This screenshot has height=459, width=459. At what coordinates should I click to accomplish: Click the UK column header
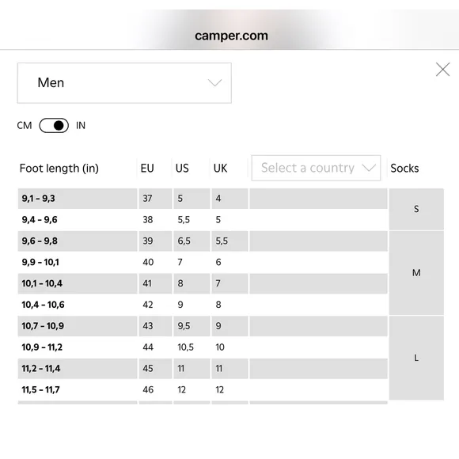221,169
